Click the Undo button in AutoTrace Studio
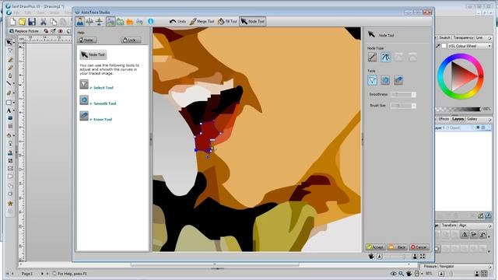 [x=177, y=21]
